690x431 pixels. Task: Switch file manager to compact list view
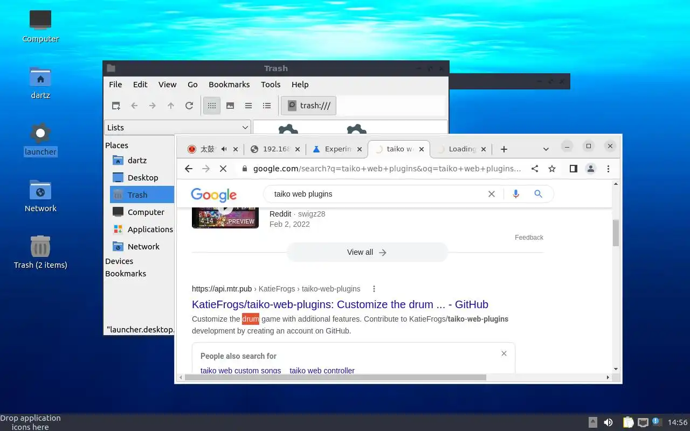[x=249, y=106]
